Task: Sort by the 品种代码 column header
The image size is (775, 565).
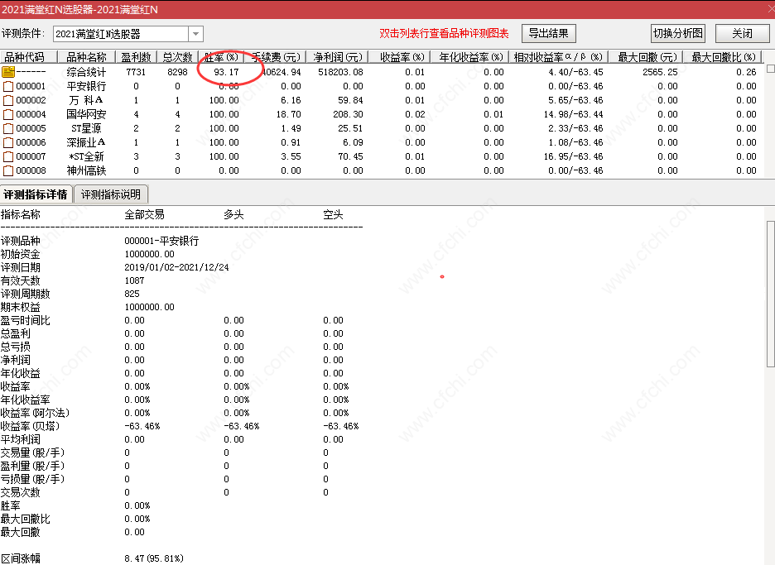Action: point(29,57)
